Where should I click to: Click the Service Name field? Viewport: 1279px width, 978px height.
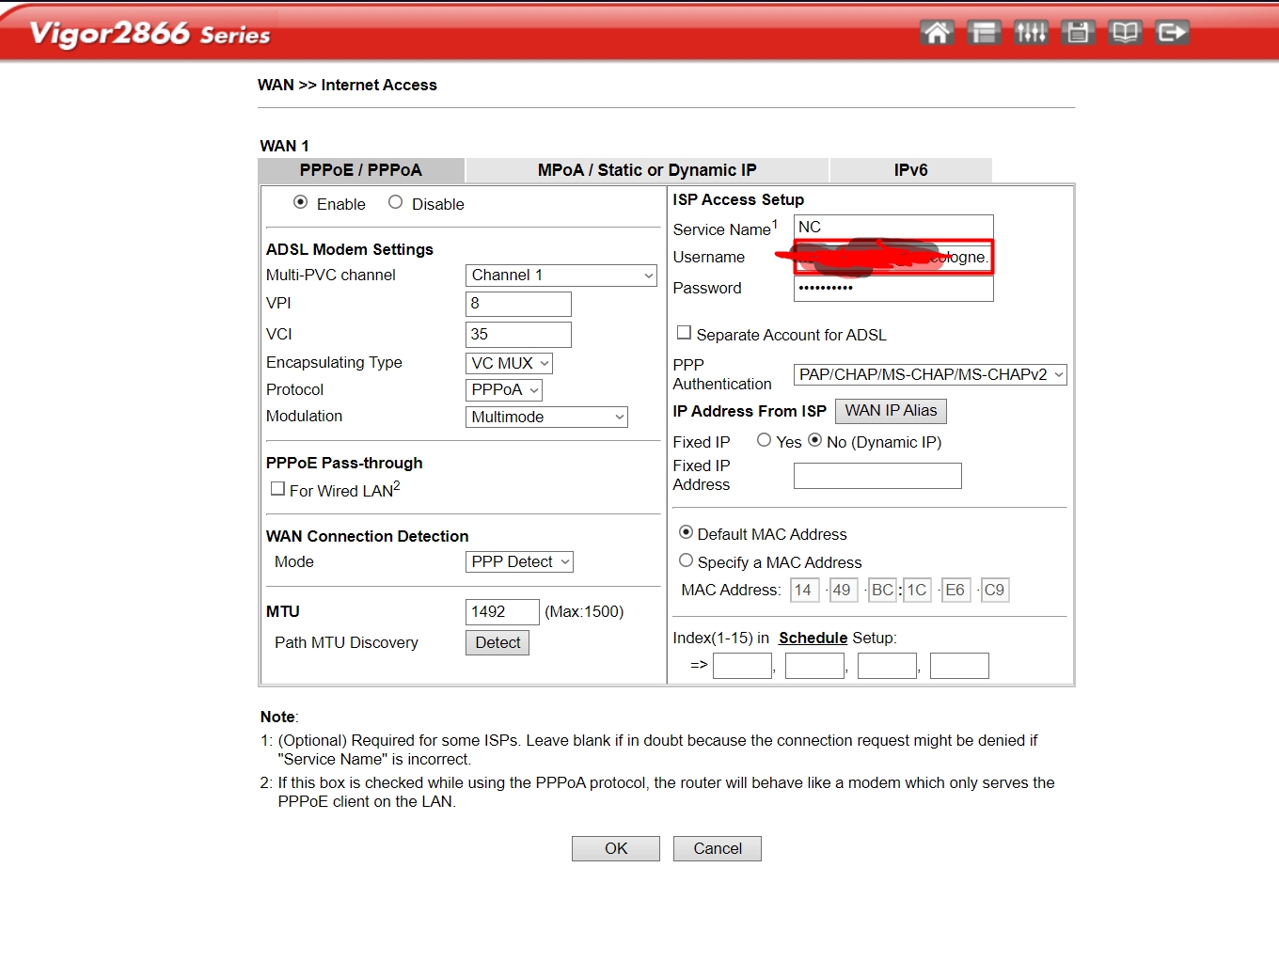pyautogui.click(x=893, y=228)
